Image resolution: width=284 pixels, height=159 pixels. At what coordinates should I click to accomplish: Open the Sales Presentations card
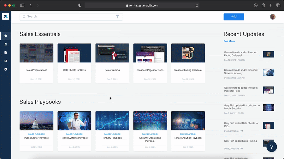coord(36,63)
